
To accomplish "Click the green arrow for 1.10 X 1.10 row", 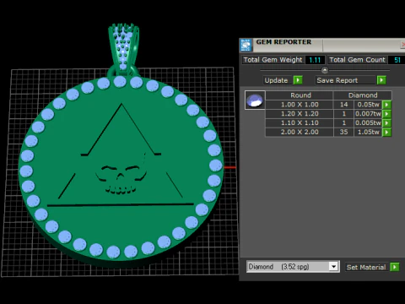I will [x=386, y=123].
